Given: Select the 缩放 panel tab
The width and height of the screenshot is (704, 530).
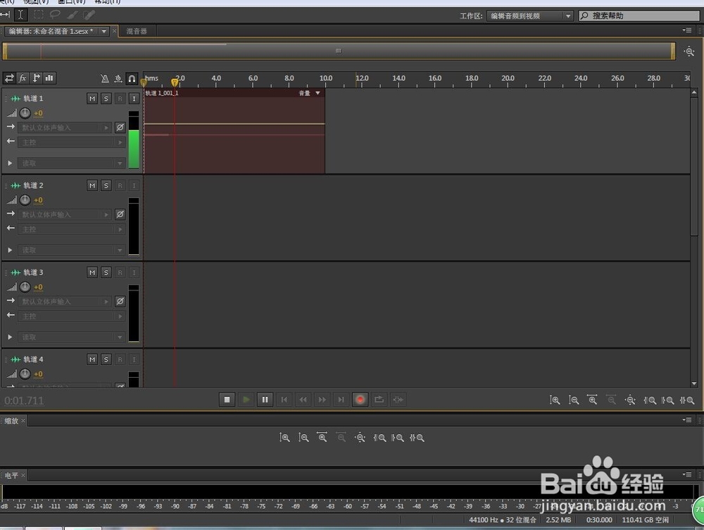Looking at the screenshot, I should point(11,421).
